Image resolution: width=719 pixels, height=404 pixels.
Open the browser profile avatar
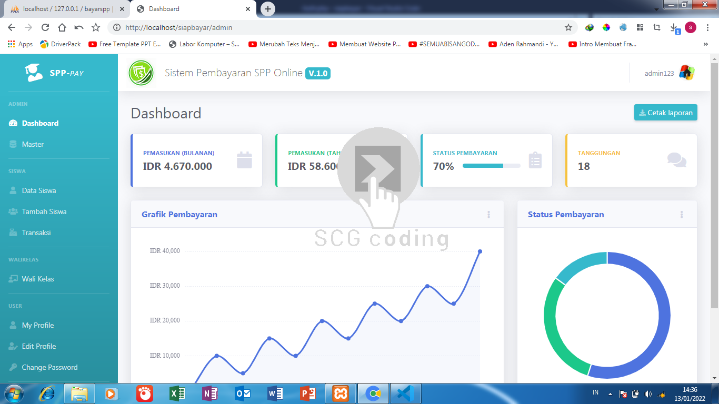(x=691, y=27)
